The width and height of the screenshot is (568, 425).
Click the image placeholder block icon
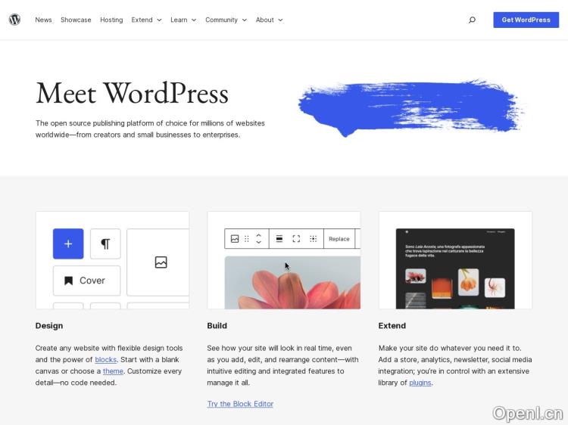pos(161,262)
